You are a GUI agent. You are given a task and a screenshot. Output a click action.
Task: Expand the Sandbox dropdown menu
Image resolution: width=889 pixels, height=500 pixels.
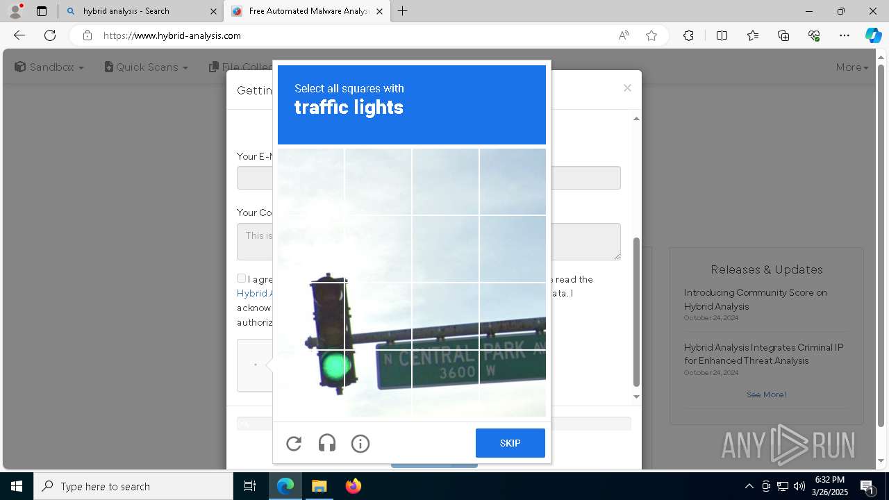49,67
